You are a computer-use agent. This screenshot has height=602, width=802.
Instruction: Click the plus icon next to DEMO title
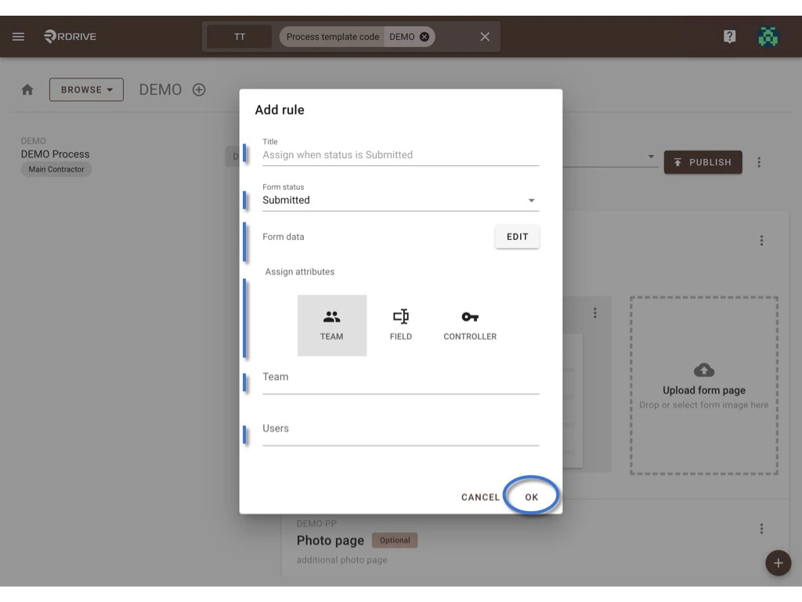coord(199,89)
